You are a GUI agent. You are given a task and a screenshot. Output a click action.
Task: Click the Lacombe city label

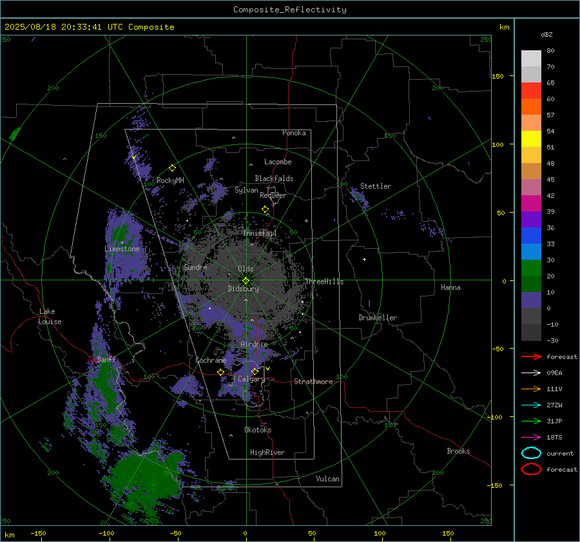pyautogui.click(x=278, y=162)
